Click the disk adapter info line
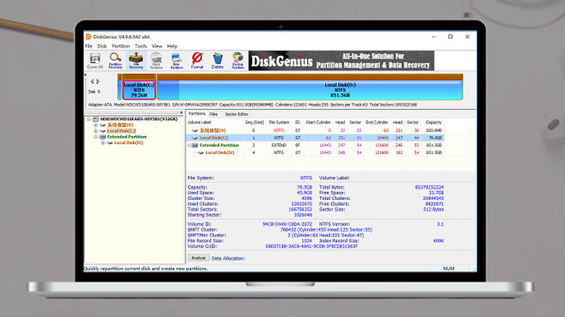Image resolution: width=565 pixels, height=317 pixels. [x=253, y=105]
